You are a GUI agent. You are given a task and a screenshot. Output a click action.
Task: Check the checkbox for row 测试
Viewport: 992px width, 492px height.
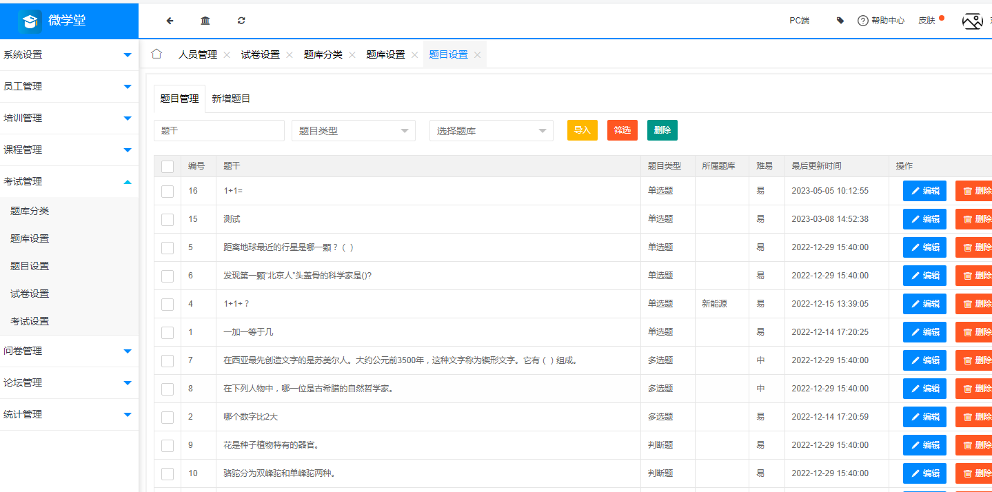click(x=167, y=218)
